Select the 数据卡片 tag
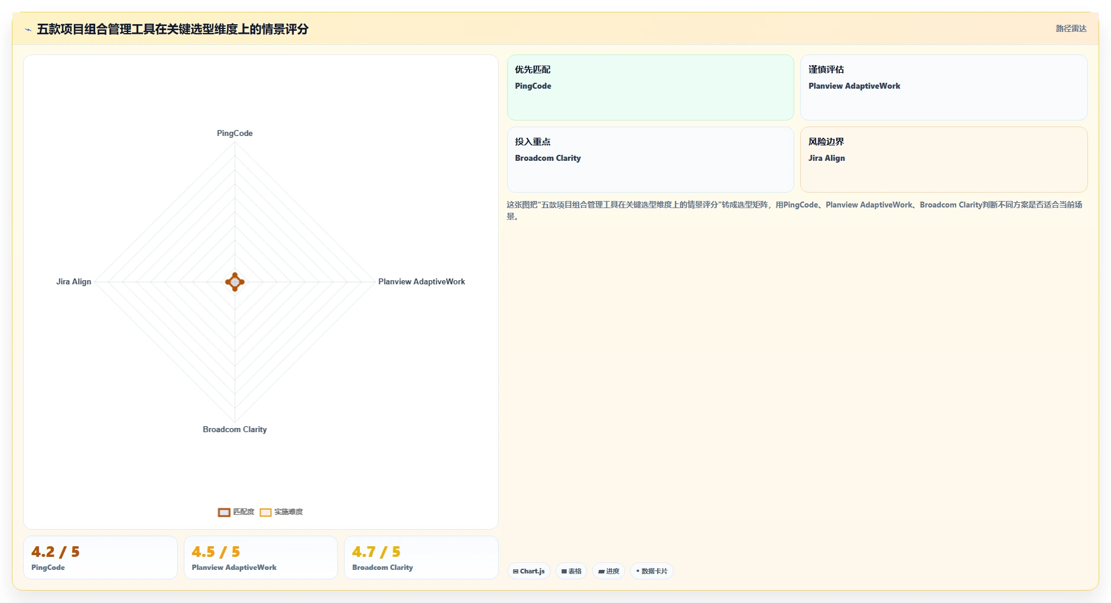The image size is (1111, 603). 652,571
